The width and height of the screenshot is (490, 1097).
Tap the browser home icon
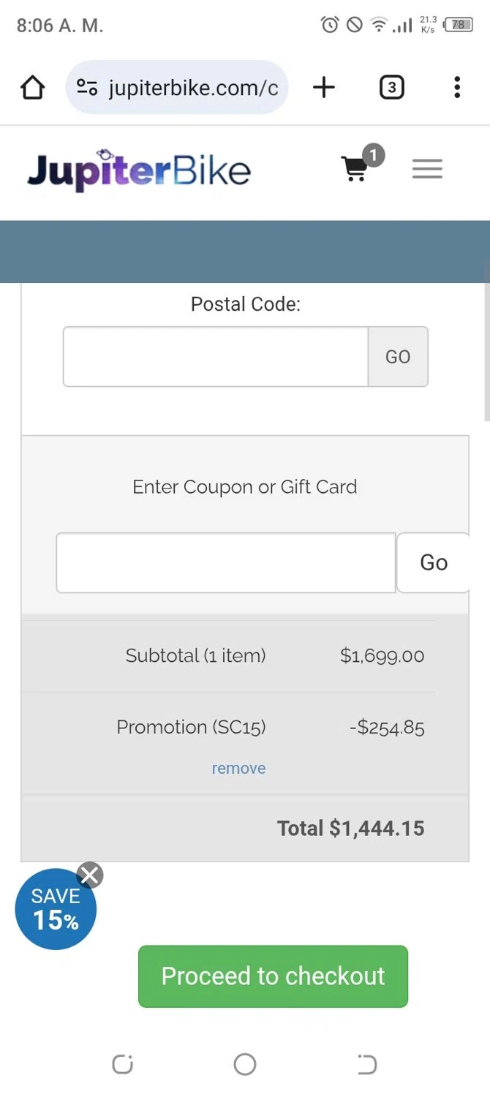pos(33,88)
